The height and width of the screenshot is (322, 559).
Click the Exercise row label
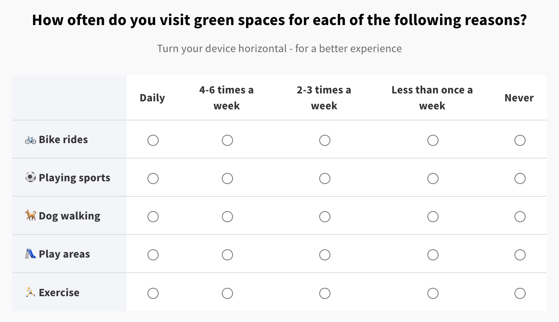[x=59, y=293]
